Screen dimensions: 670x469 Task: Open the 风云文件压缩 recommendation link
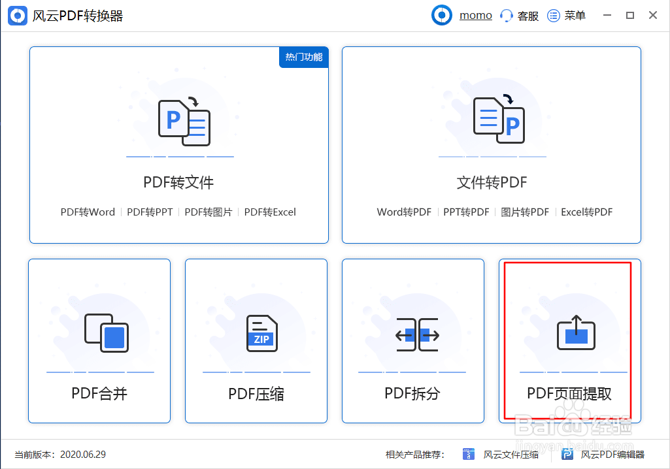511,455
